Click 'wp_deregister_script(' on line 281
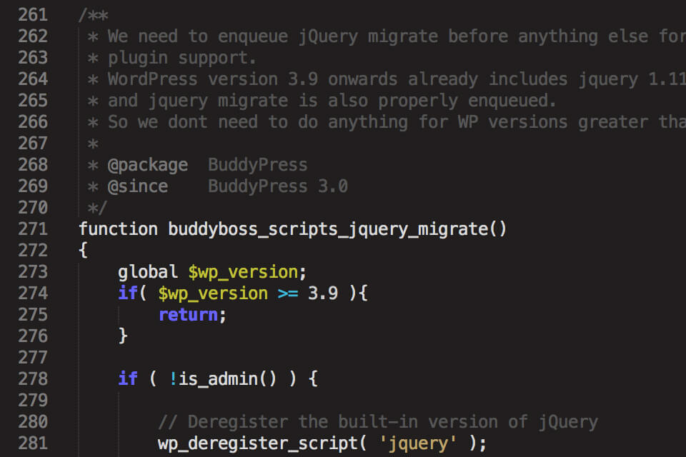This screenshot has height=457, width=686. [262, 444]
